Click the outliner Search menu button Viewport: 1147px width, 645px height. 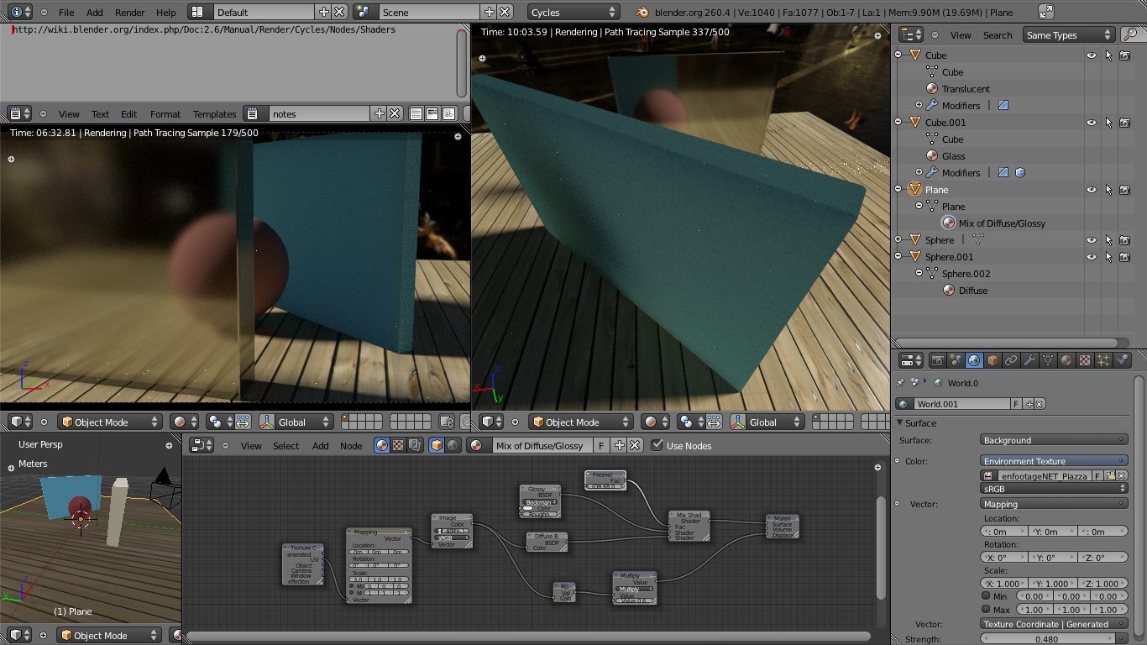(998, 35)
